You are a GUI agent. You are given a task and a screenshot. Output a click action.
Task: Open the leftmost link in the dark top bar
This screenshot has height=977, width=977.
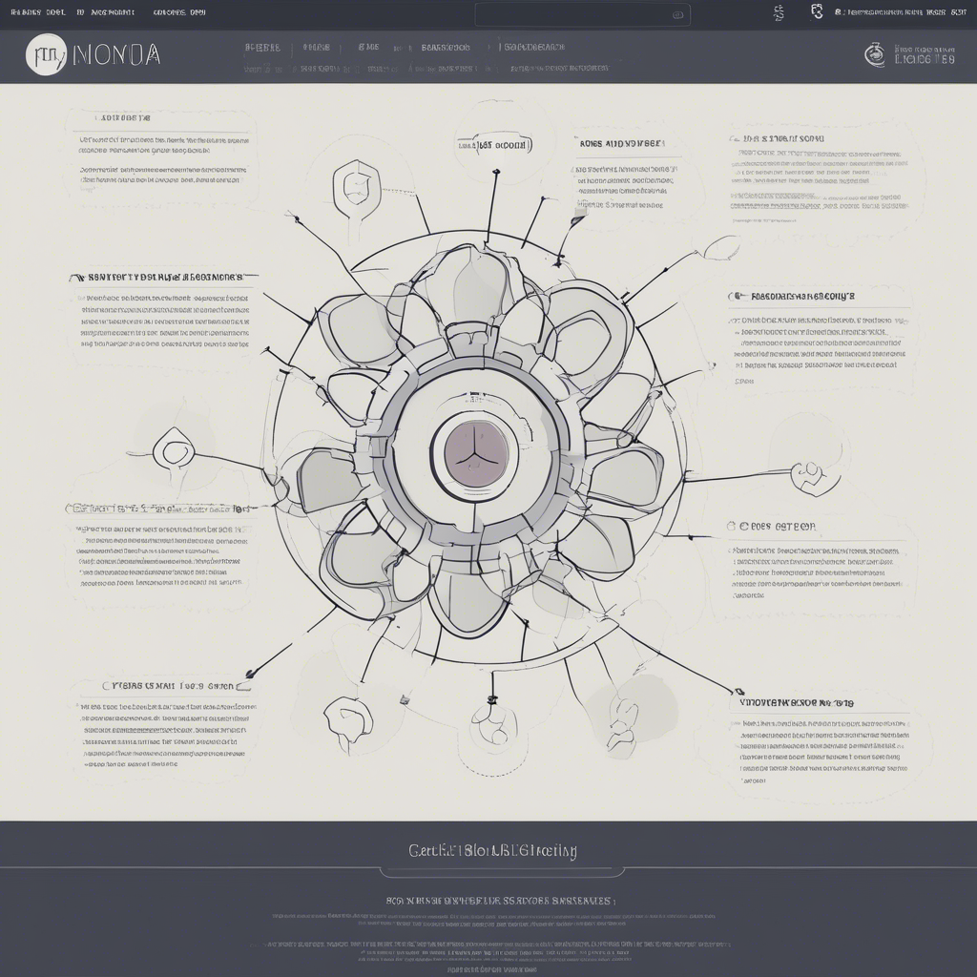pos(29,11)
